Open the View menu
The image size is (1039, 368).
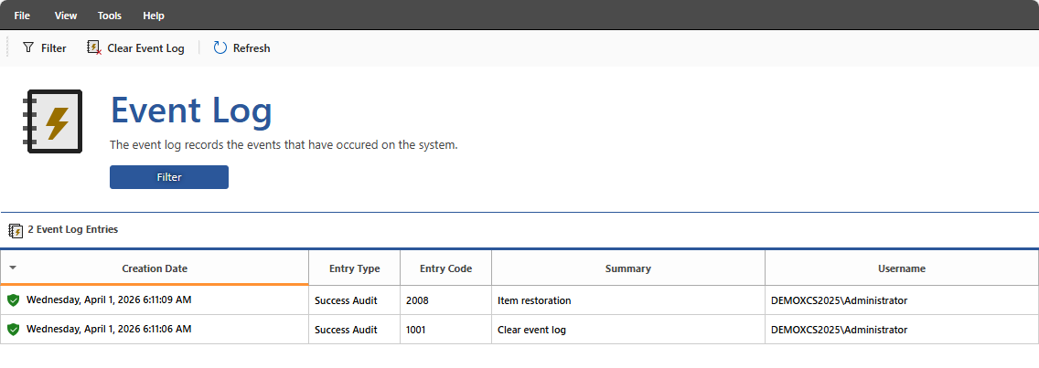66,16
